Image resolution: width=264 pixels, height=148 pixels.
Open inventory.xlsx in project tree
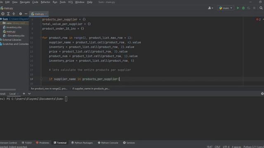point(14,27)
